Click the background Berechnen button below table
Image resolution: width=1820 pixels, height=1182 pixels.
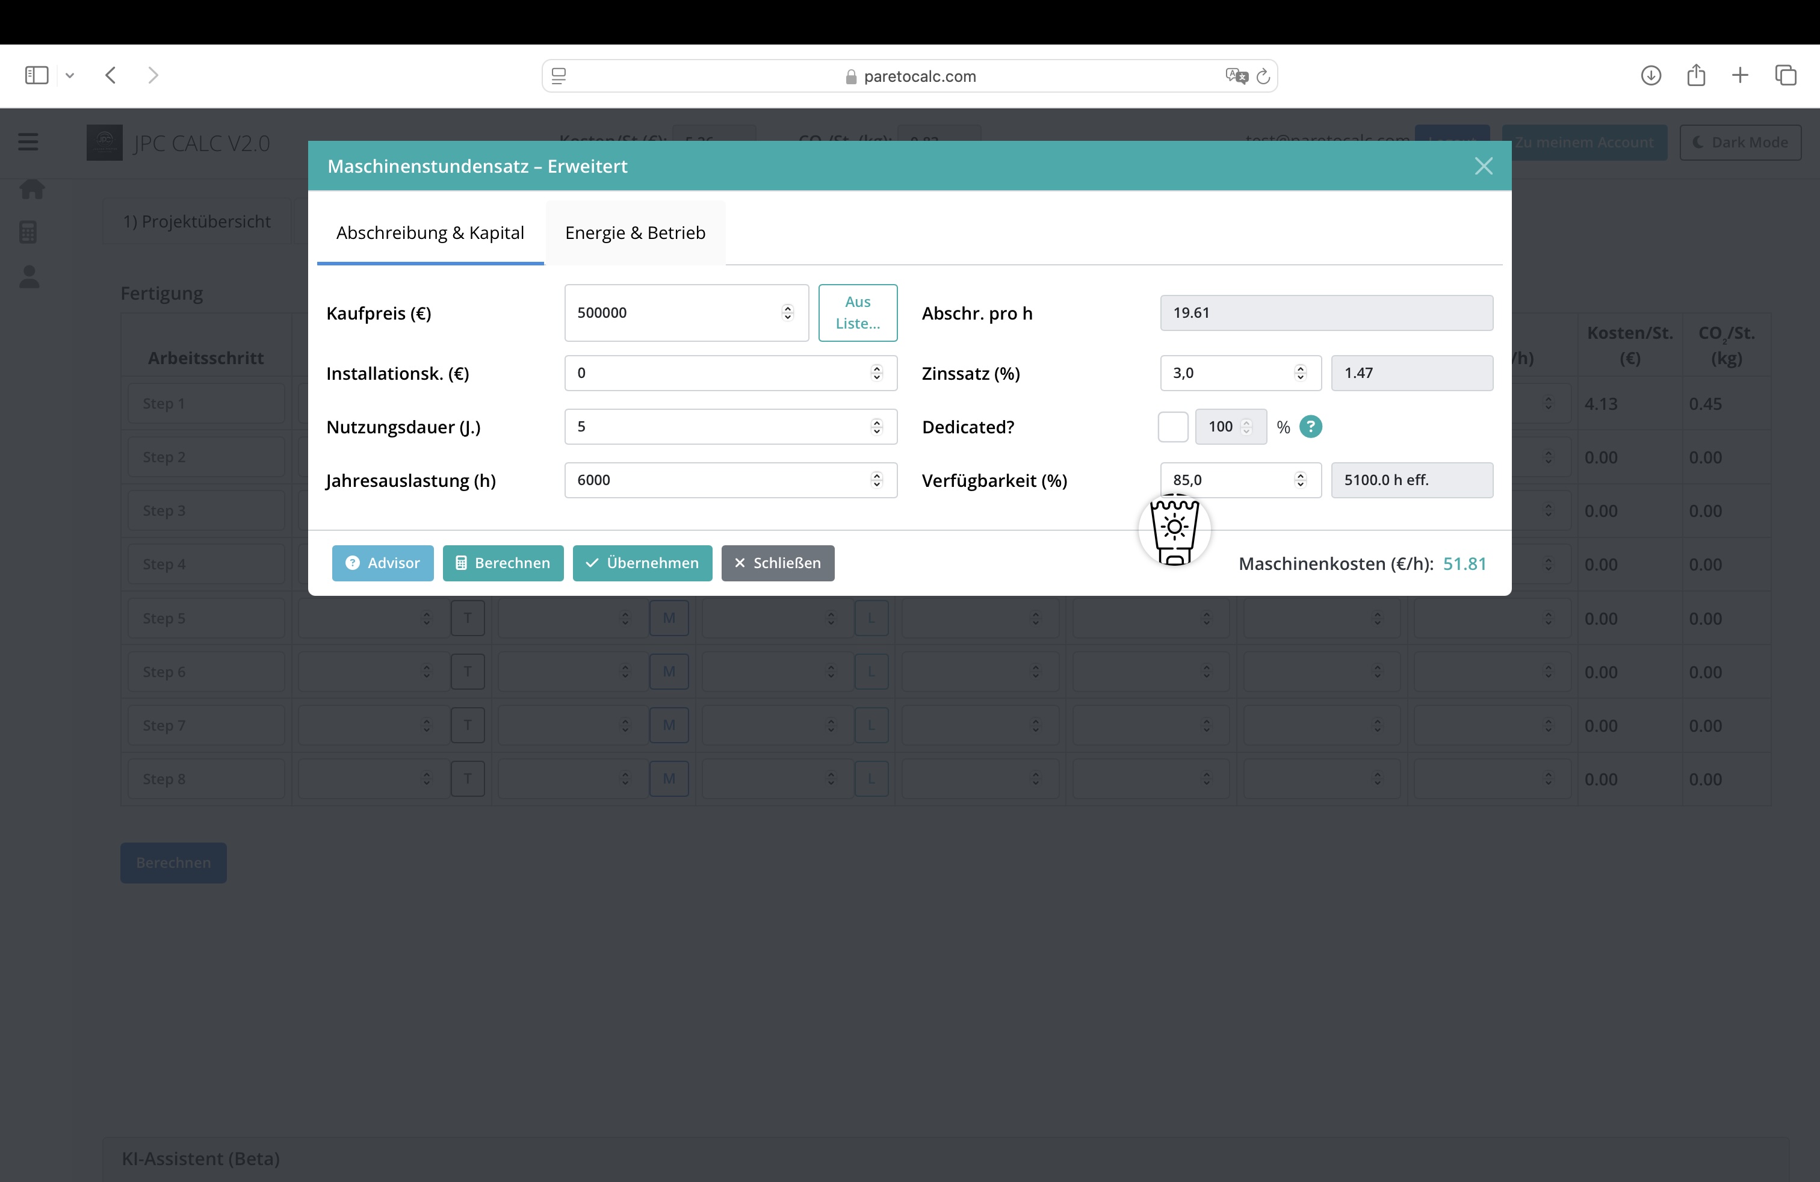click(x=173, y=863)
